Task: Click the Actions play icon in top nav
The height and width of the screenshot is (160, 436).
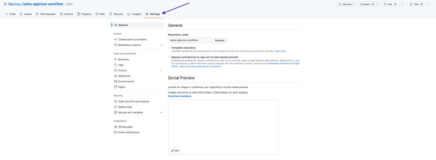Action: (x=61, y=14)
